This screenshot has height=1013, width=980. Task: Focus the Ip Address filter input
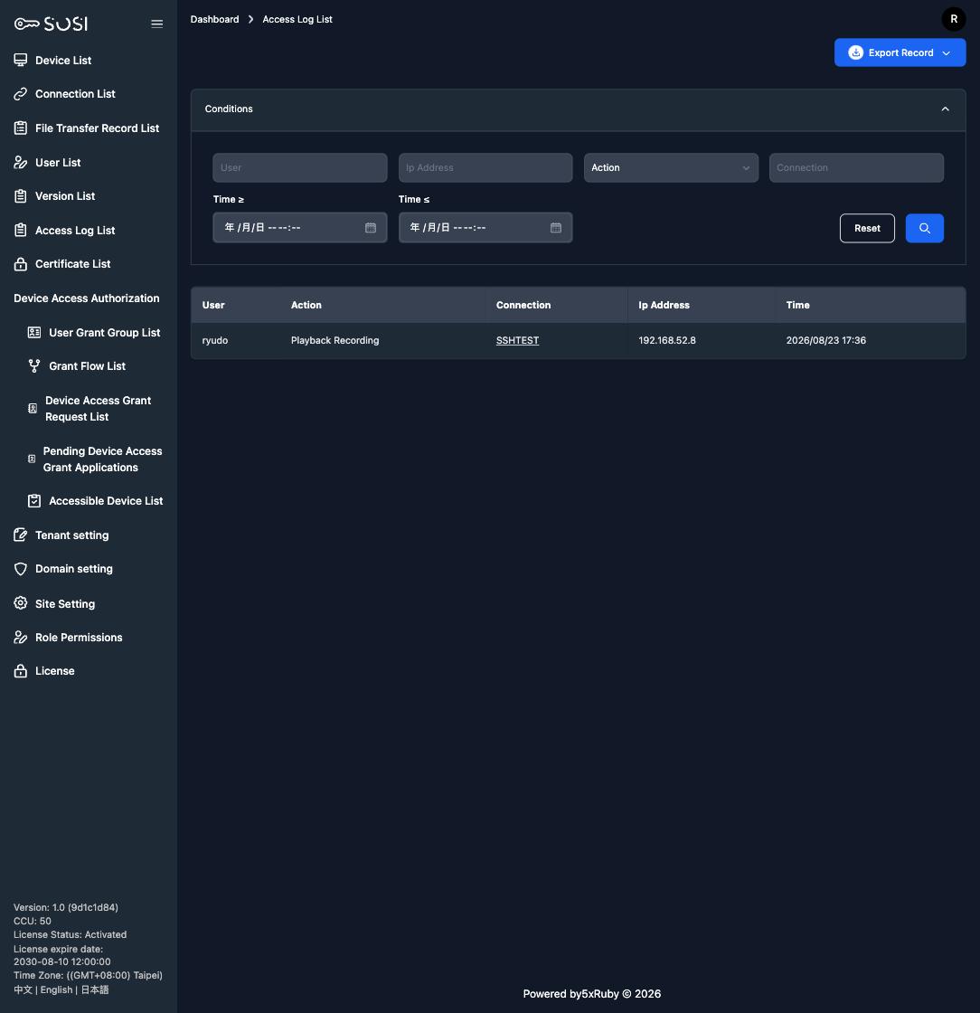[x=485, y=167]
